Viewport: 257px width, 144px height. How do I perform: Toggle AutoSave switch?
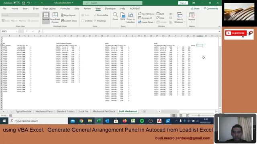(16, 3)
